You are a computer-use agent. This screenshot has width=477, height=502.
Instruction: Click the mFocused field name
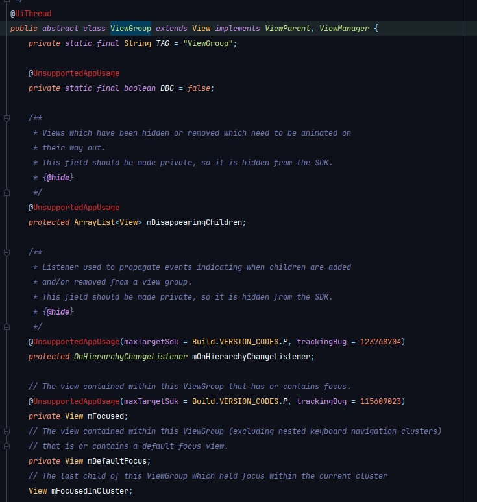coord(106,416)
